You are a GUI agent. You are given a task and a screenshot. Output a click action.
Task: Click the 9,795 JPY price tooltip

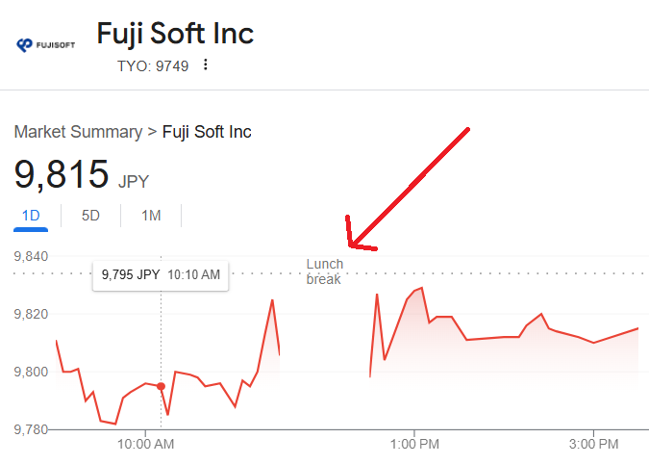161,275
